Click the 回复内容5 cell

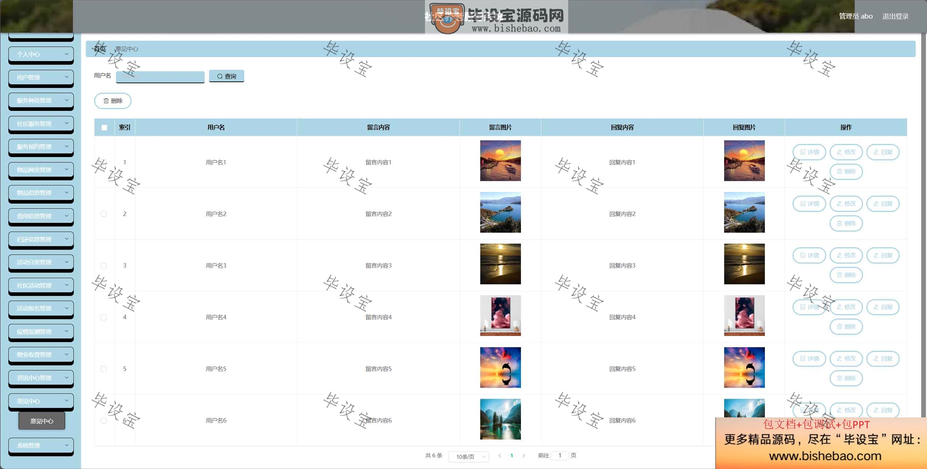pyautogui.click(x=622, y=369)
